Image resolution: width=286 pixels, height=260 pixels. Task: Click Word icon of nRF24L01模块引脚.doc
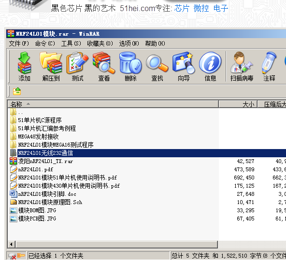[14, 194]
